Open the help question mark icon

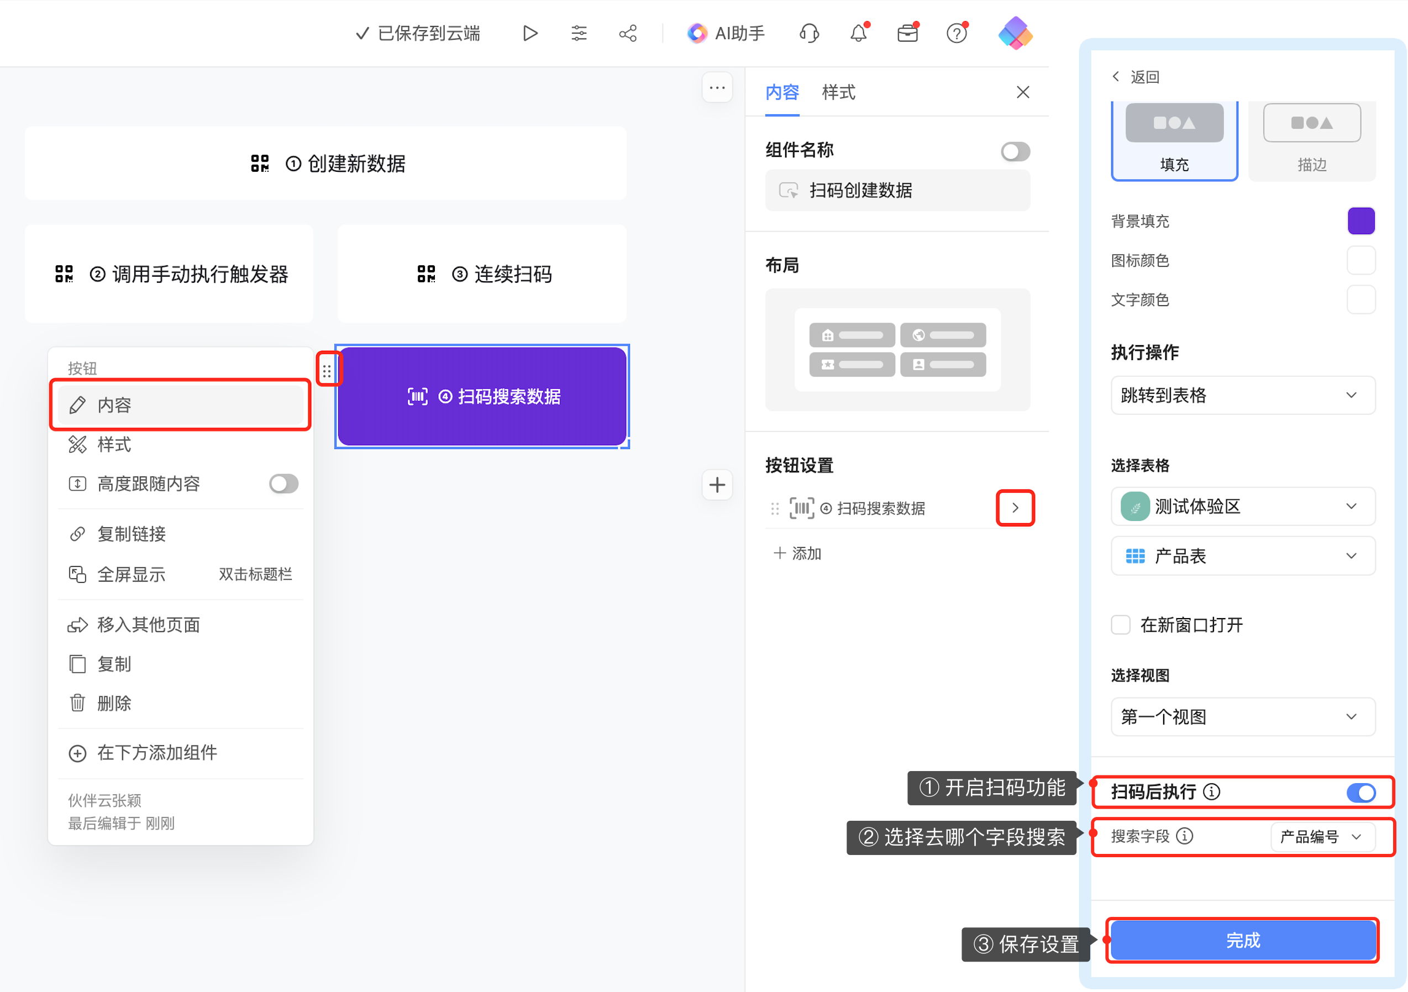[x=957, y=33]
